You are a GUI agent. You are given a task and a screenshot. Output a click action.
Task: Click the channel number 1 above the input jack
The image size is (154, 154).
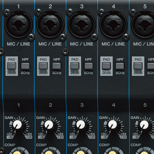point(18,7)
